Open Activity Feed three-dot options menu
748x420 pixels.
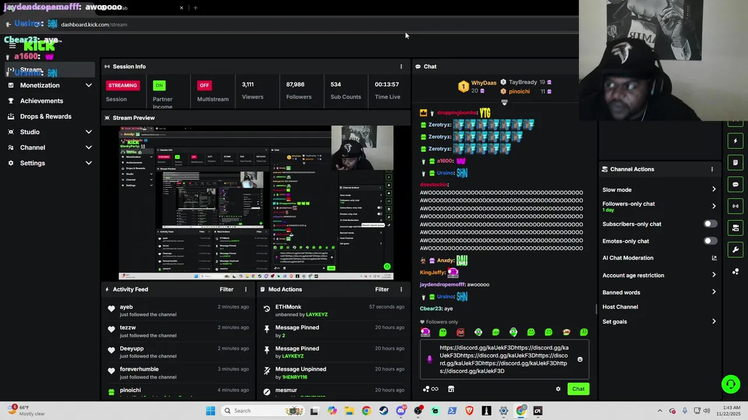(x=245, y=289)
